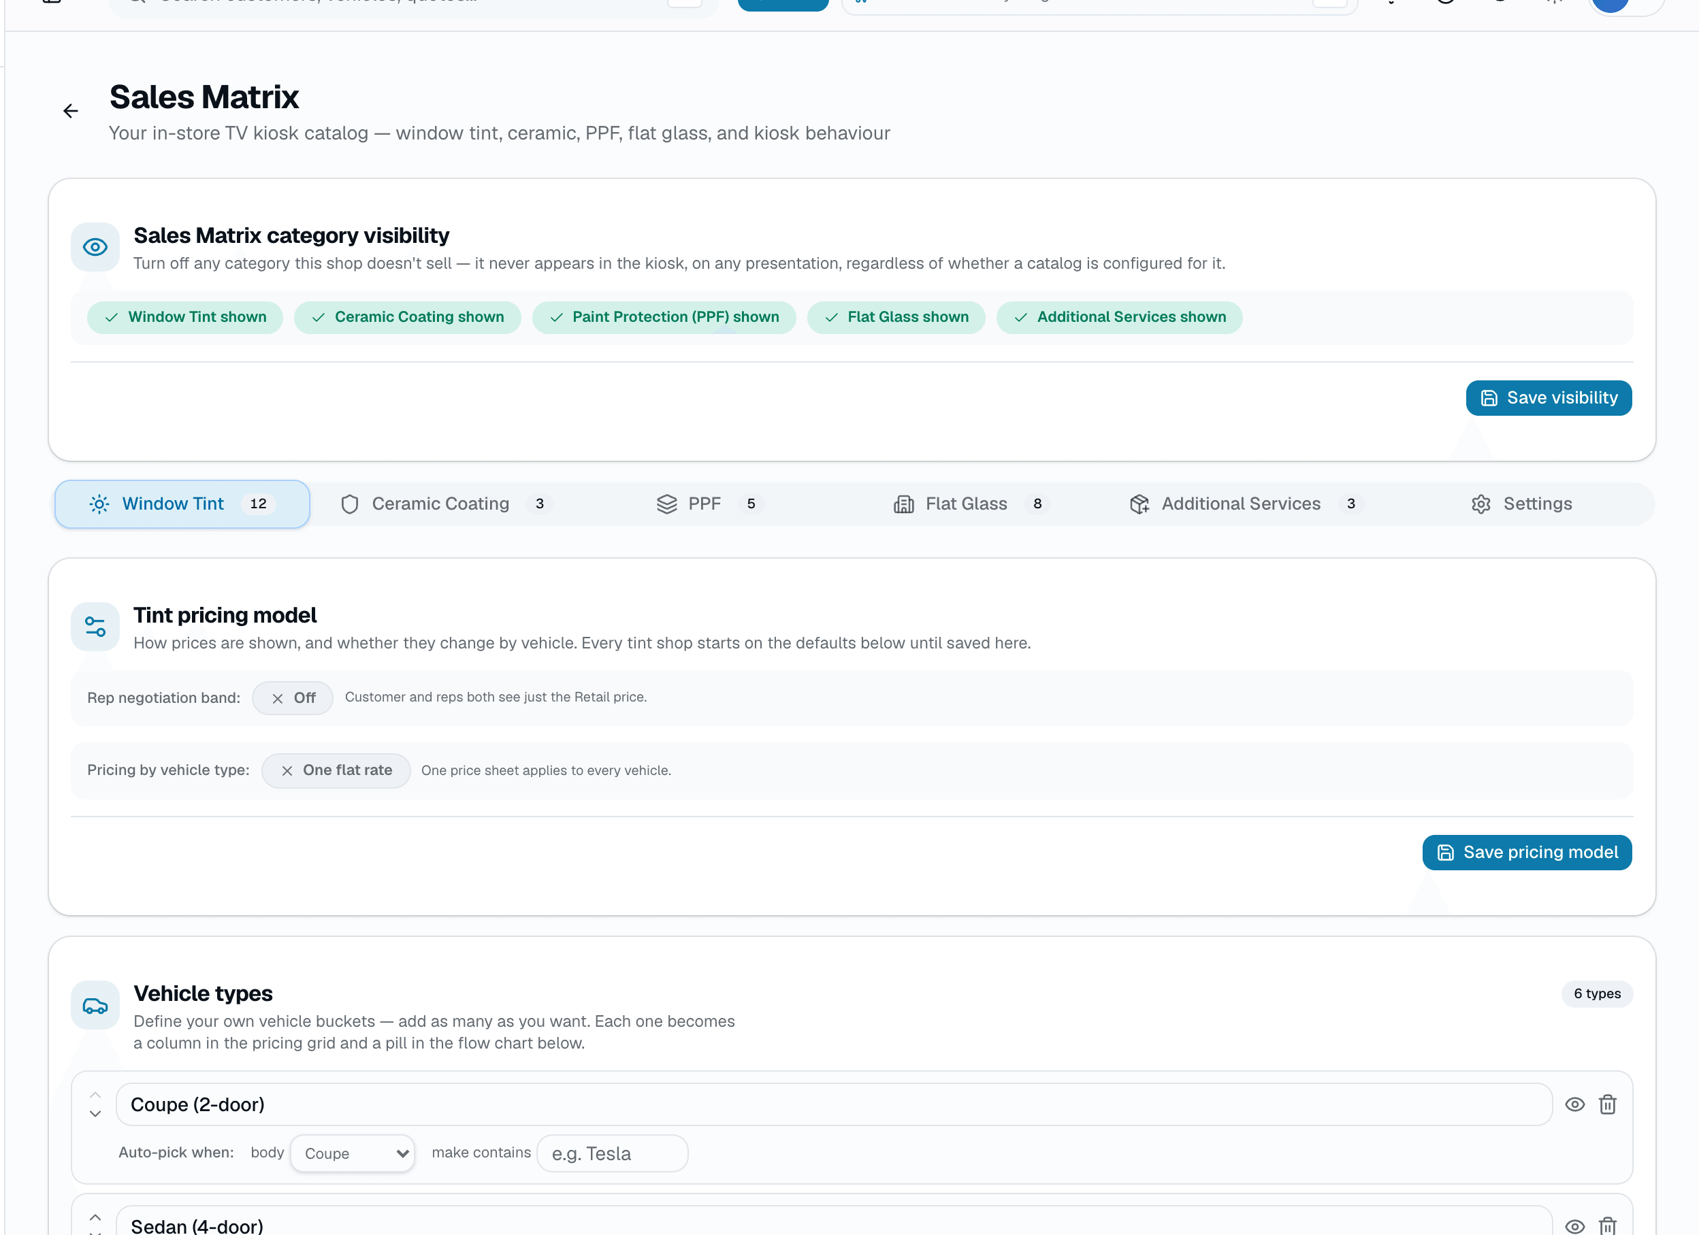Open the Settings tab
The image size is (1699, 1235).
(1521, 504)
